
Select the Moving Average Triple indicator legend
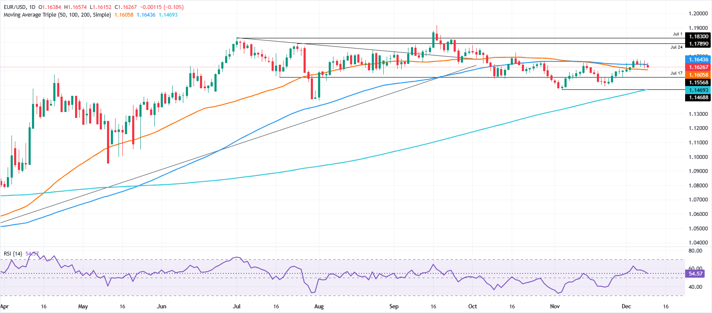point(57,15)
